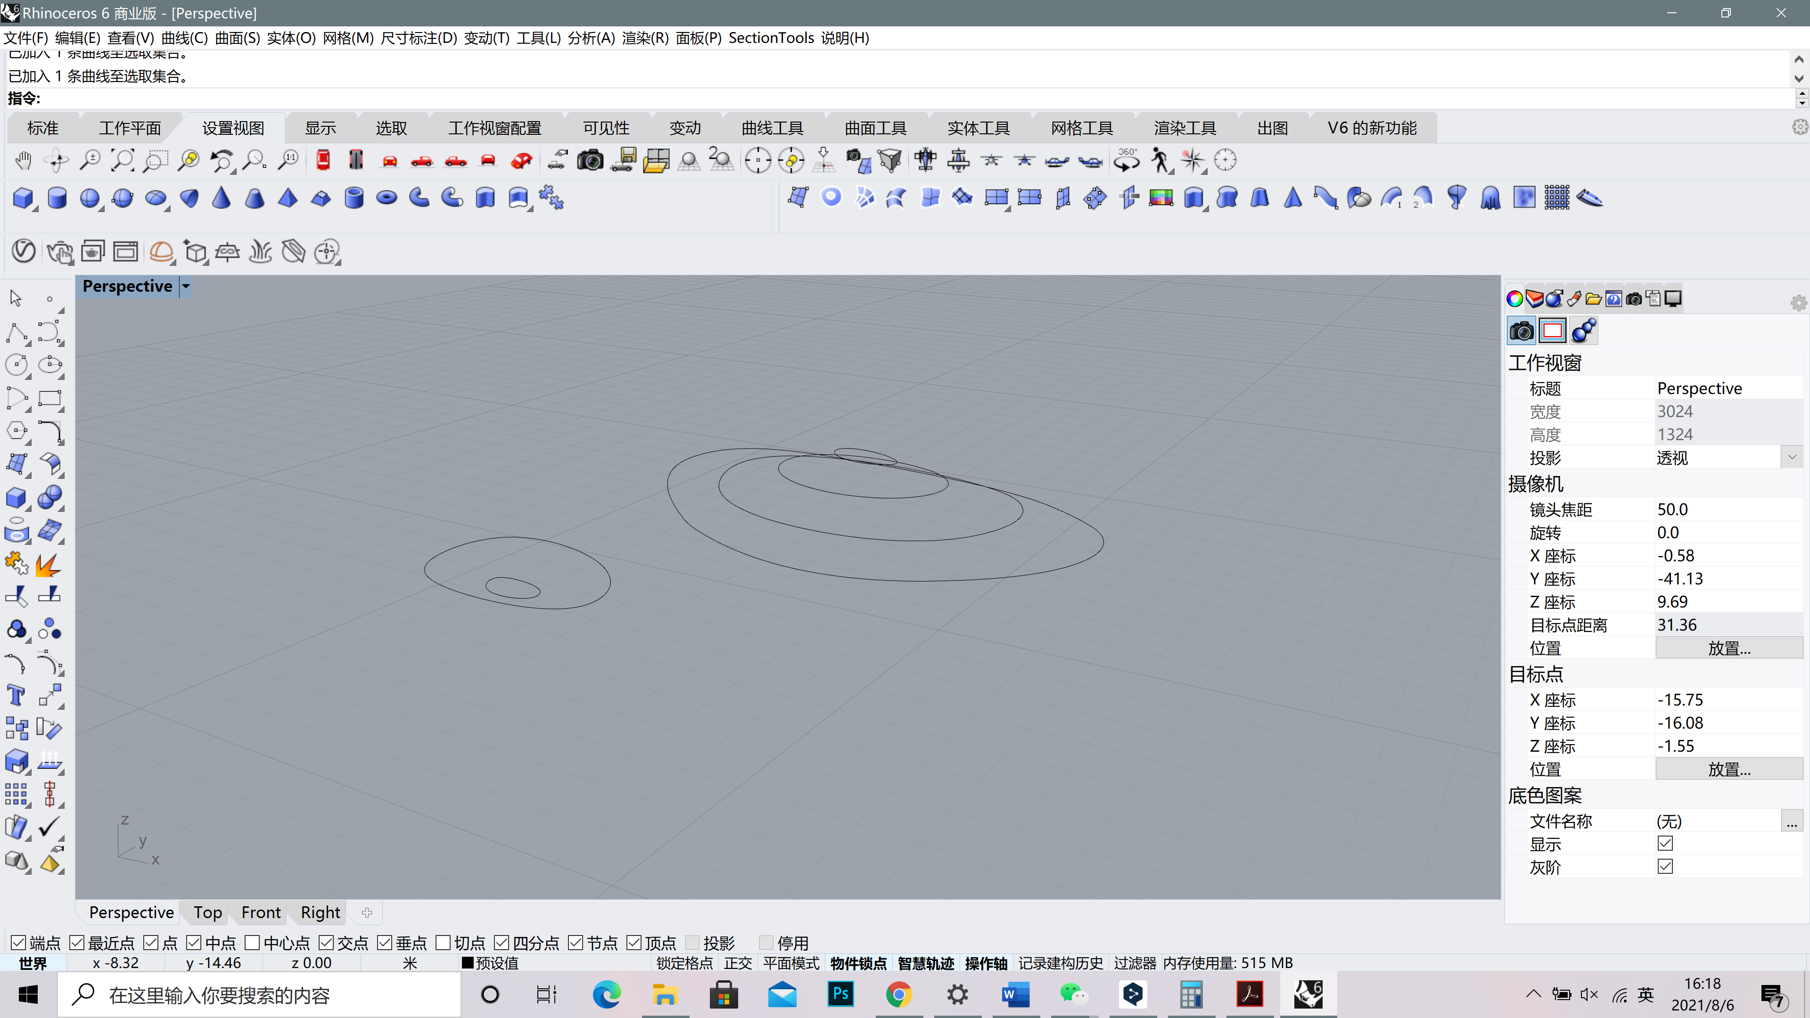Uncheck the 灰阶 wallpaper checkbox

tap(1665, 866)
